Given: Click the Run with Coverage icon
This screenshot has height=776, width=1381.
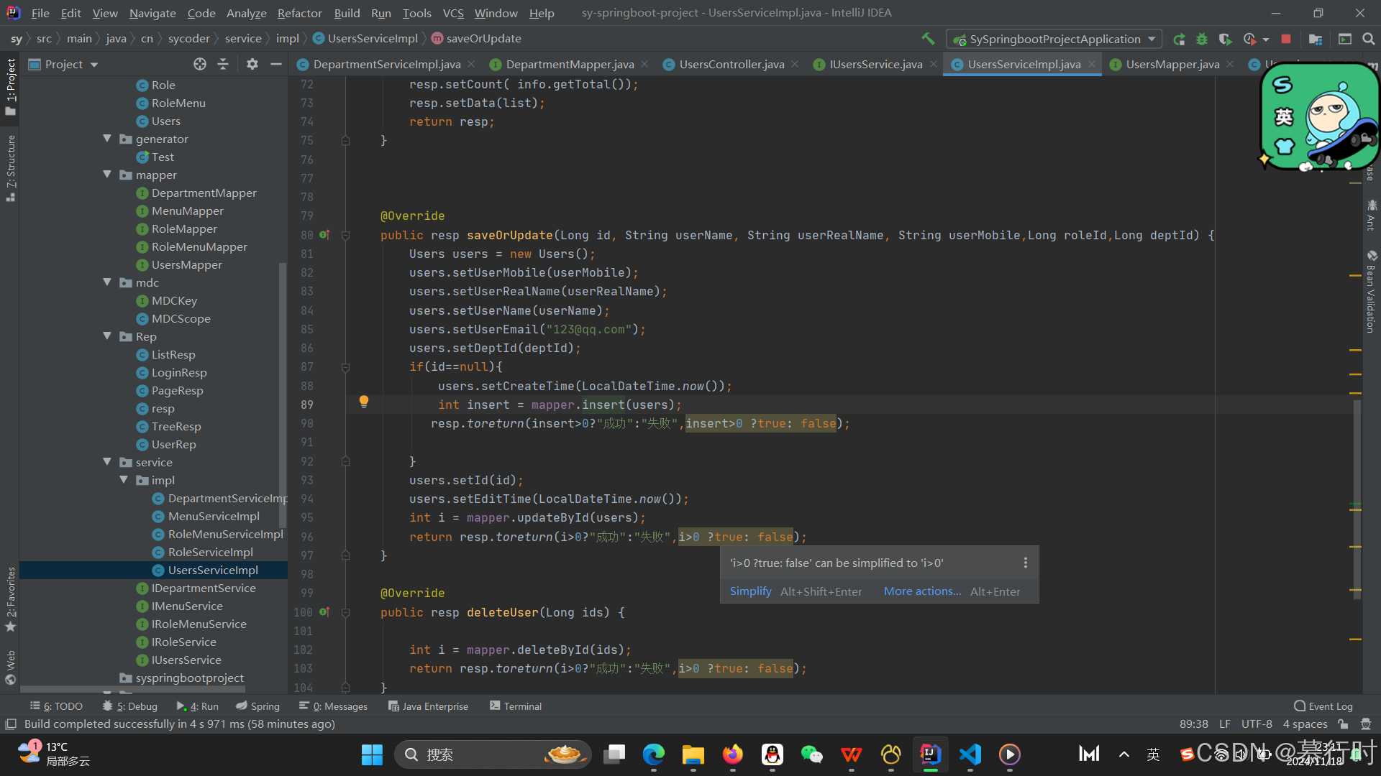Looking at the screenshot, I should coord(1226,39).
